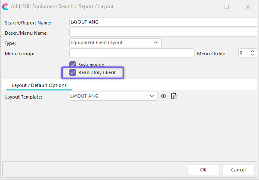Image resolution: width=259 pixels, height=180 pixels.
Task: Click the Menu Order number value
Action: (x=242, y=53)
